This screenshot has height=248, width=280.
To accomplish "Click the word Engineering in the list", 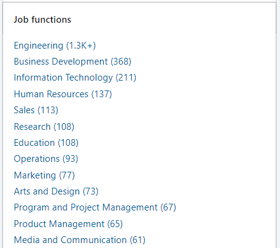I will pos(39,46).
